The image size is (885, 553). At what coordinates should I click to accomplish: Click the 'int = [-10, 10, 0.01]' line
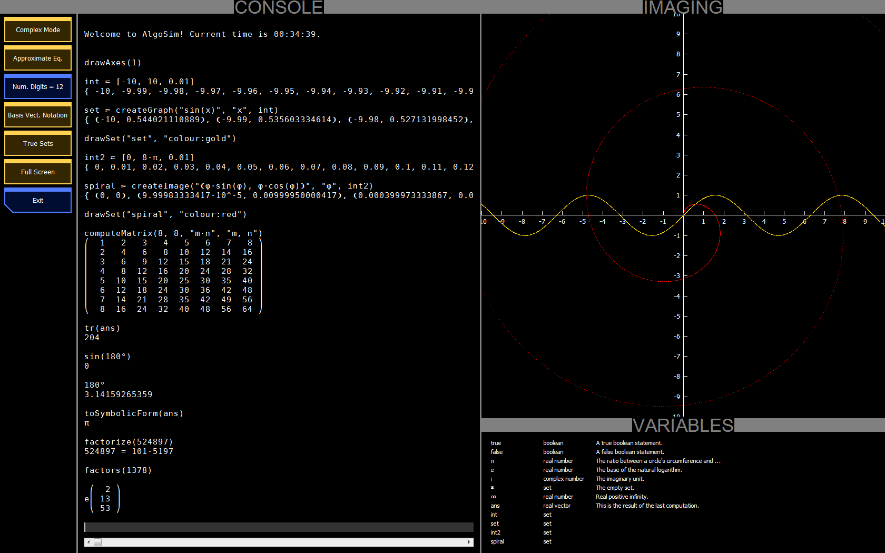[x=139, y=82]
